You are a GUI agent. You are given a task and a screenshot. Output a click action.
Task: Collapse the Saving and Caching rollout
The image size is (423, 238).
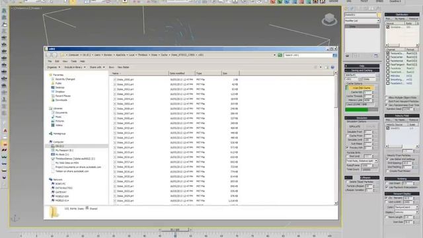click(x=362, y=71)
